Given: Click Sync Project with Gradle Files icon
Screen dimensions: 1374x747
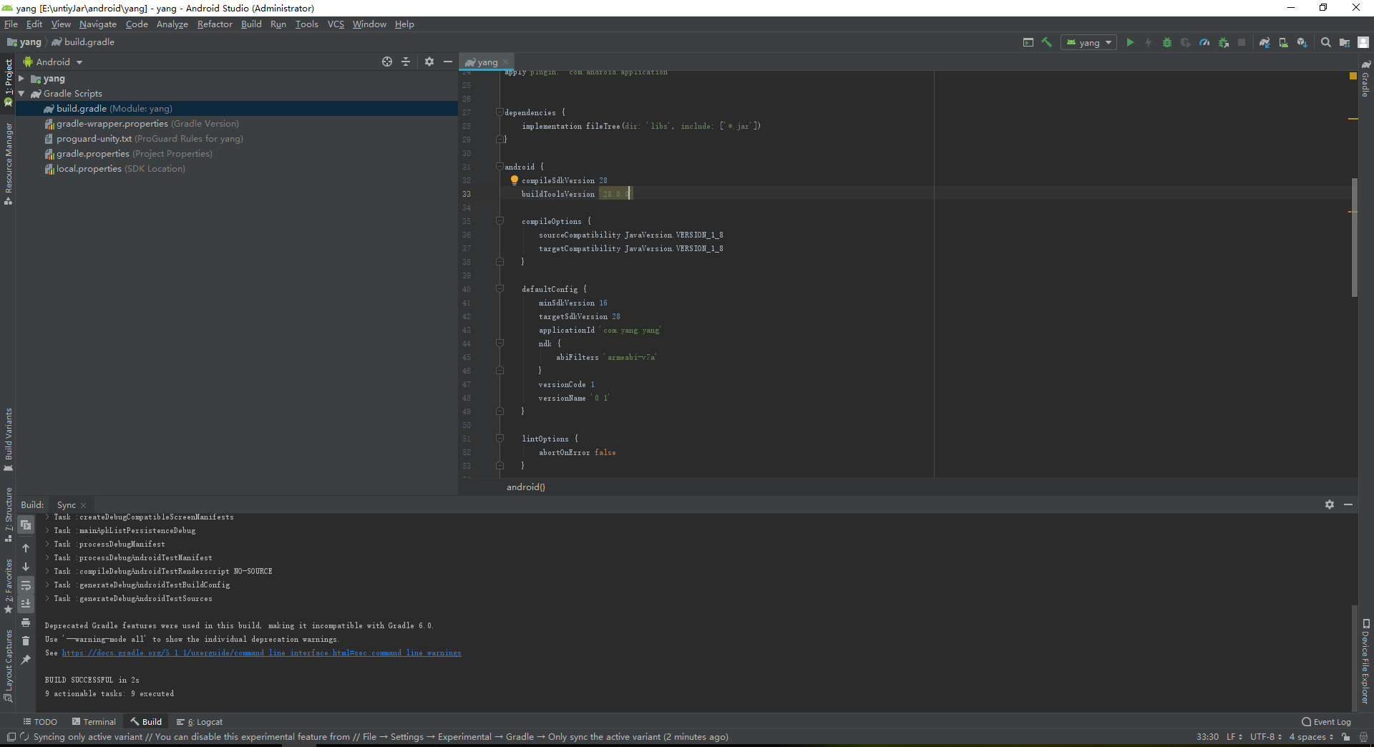Looking at the screenshot, I should tap(1265, 42).
